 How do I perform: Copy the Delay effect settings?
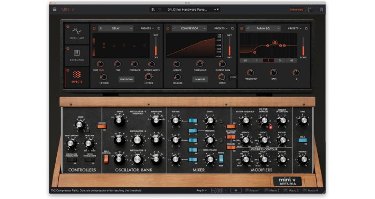pos(159,28)
